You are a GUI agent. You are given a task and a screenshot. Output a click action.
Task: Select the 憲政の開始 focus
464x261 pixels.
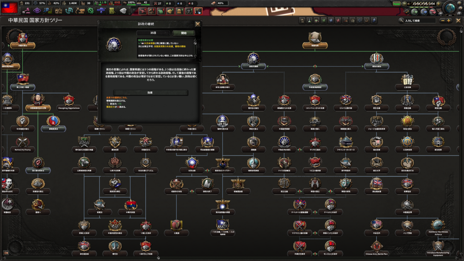(376, 61)
